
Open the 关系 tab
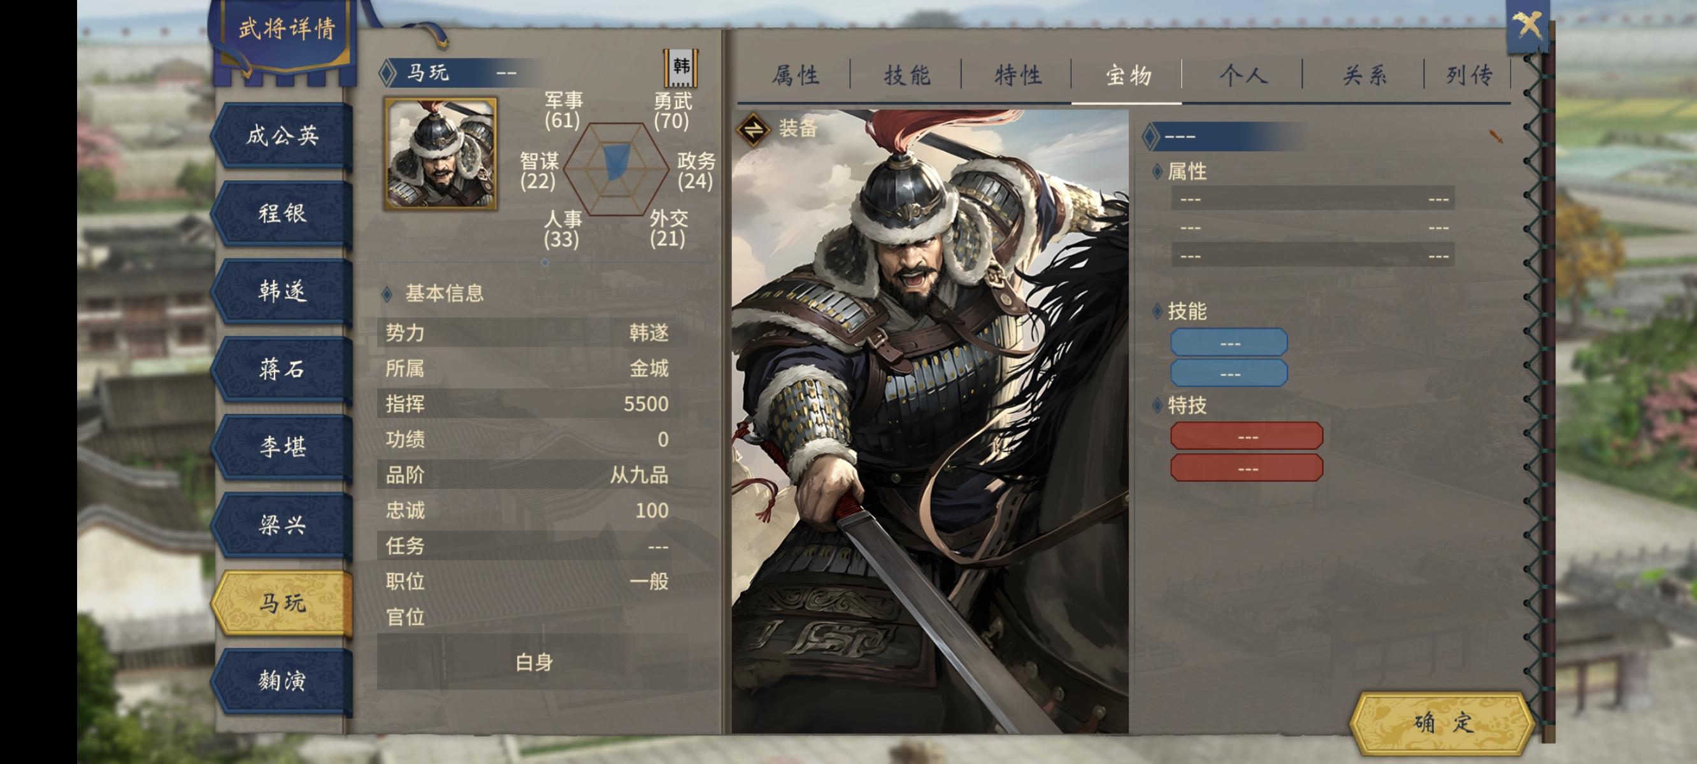click(x=1364, y=76)
